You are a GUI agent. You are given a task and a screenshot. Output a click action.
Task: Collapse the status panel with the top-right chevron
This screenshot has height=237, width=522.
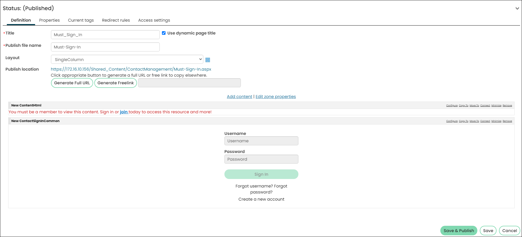pyautogui.click(x=517, y=8)
